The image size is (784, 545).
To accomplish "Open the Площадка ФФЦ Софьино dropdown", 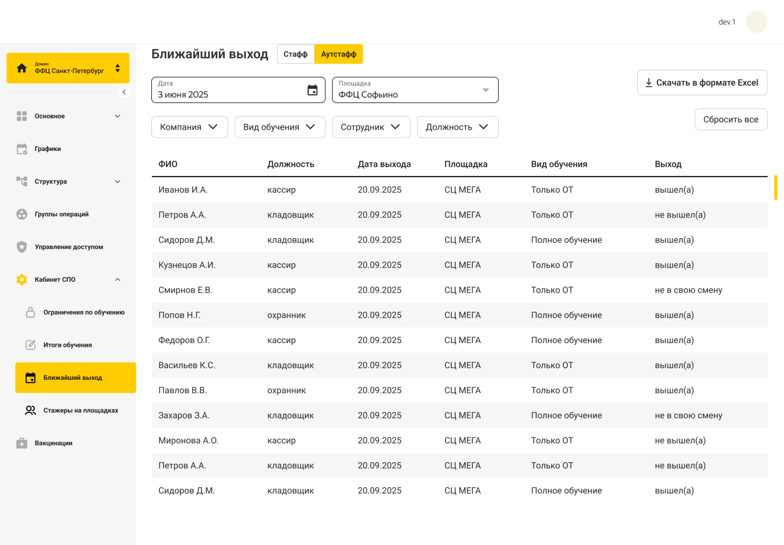I will coord(415,90).
